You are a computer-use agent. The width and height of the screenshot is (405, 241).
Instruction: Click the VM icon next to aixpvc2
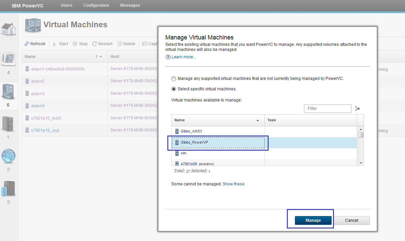point(27,81)
